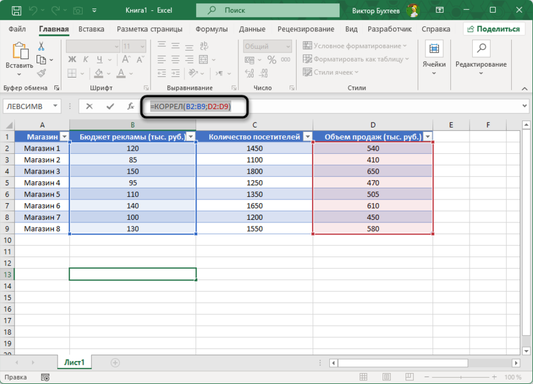Screen dimensions: 533x384
Task: Select the Format Painter brush icon
Action: click(x=42, y=73)
